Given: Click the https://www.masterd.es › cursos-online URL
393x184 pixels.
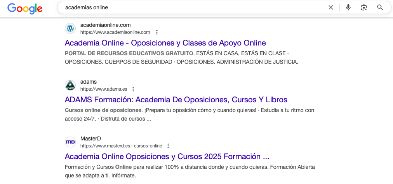Looking at the screenshot, I should point(121,145).
